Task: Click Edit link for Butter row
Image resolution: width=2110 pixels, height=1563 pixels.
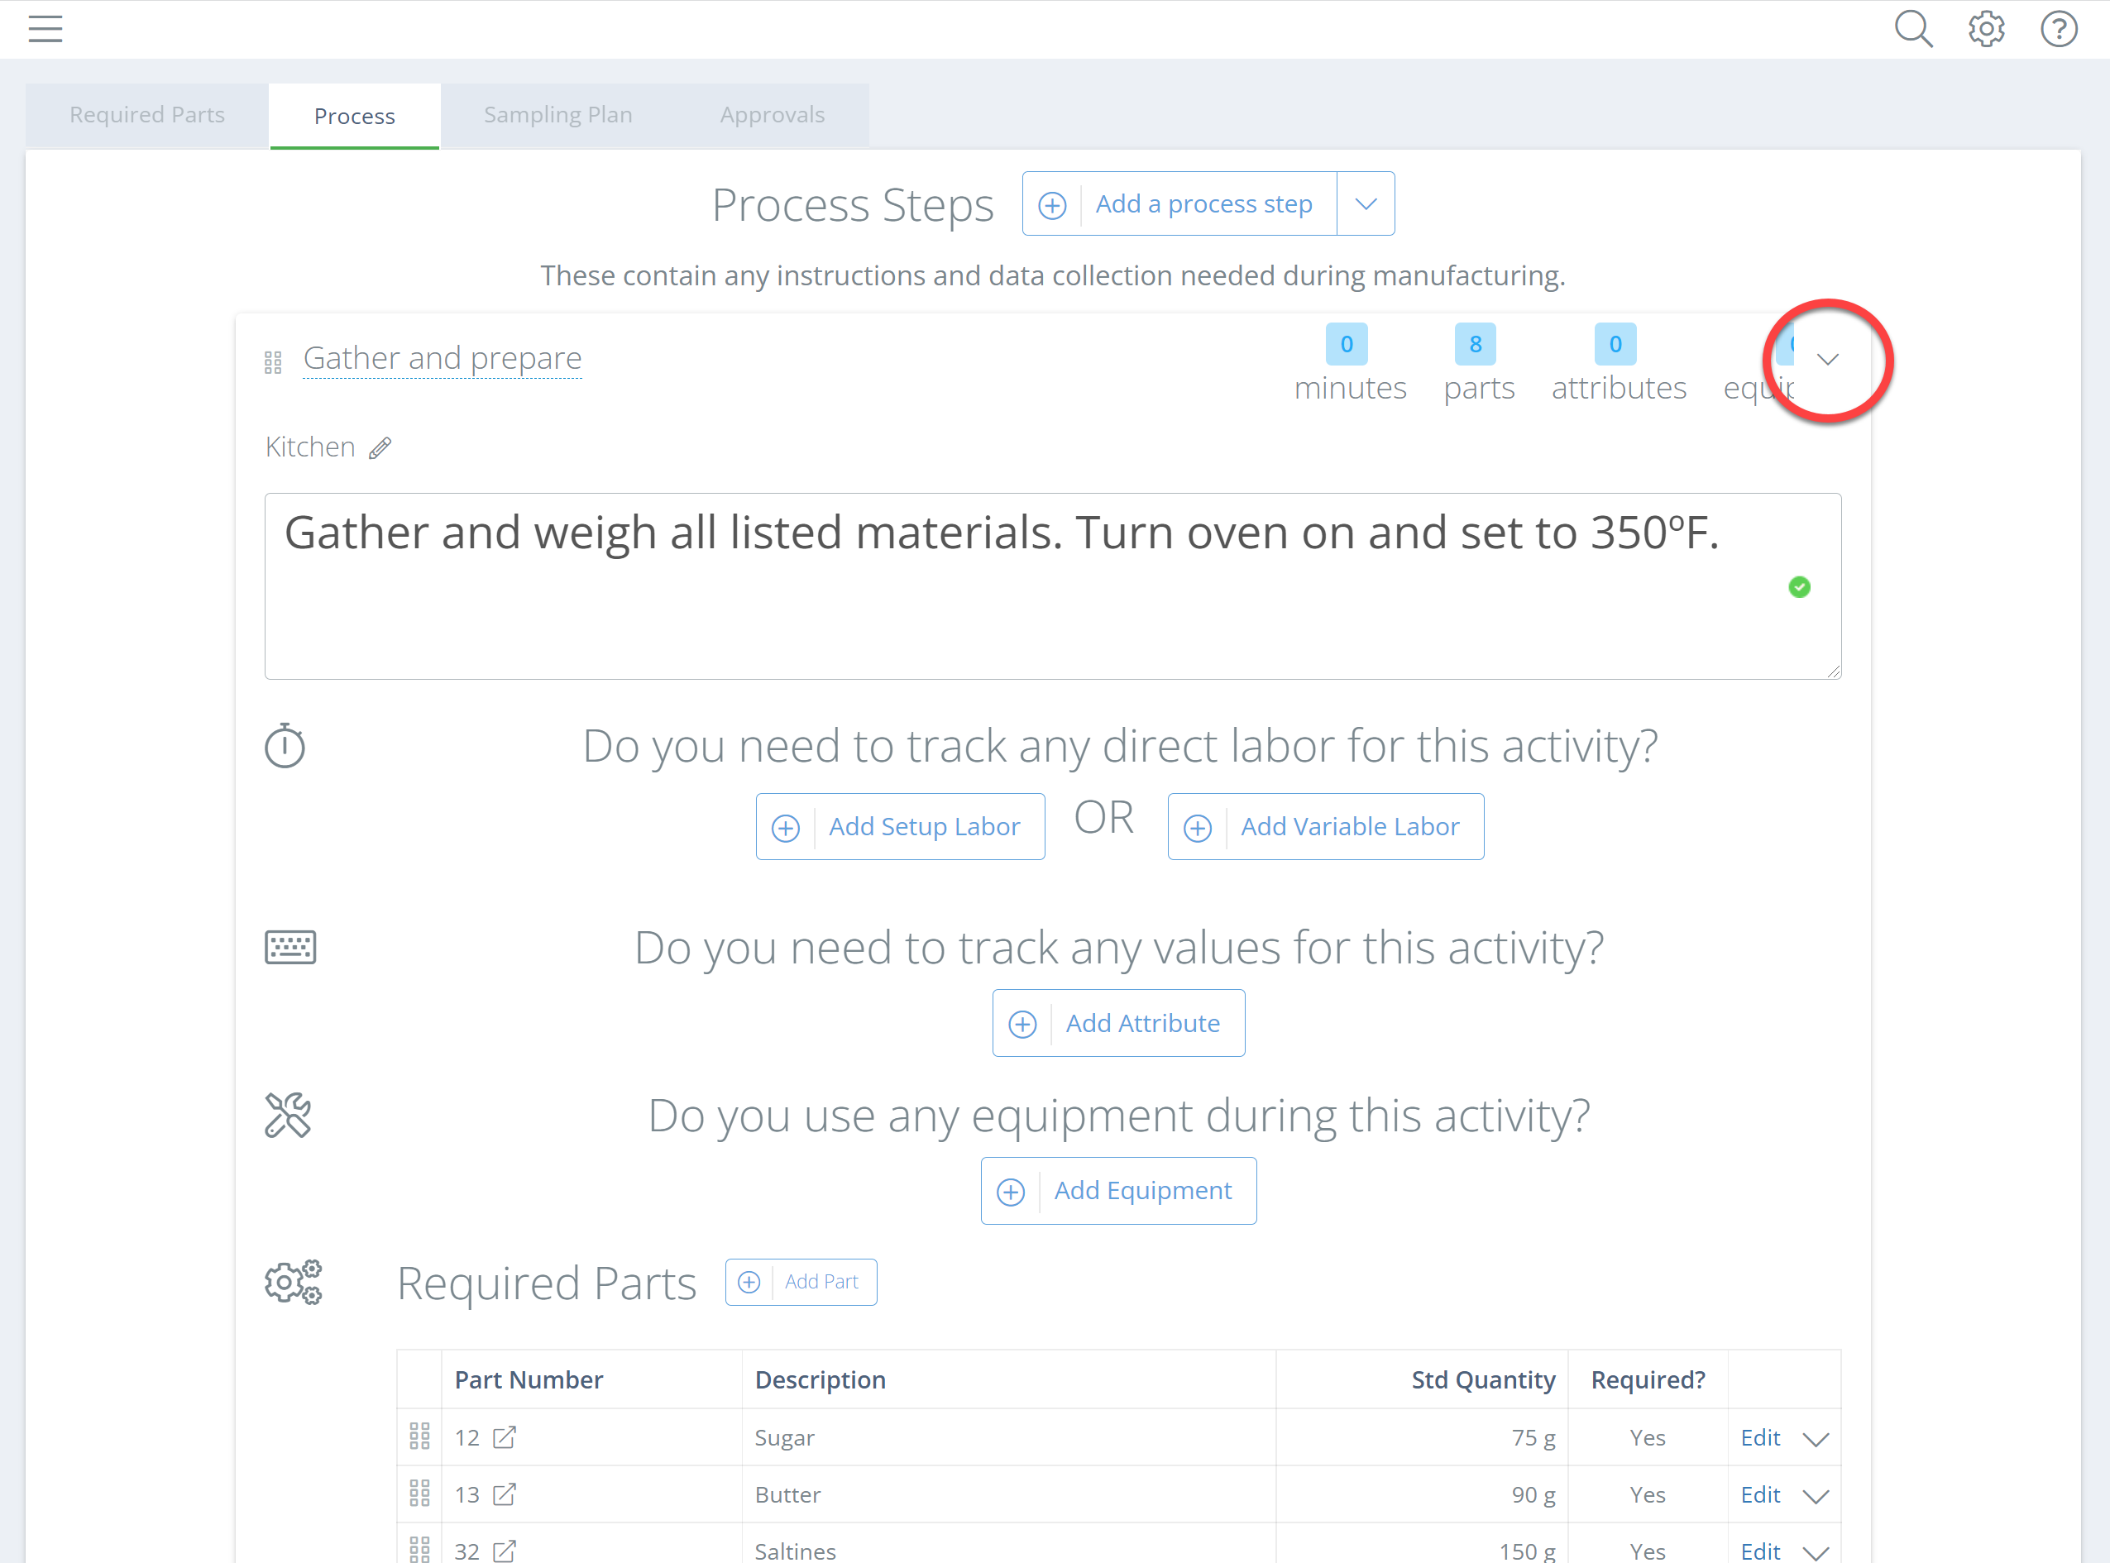Action: pos(1760,1495)
